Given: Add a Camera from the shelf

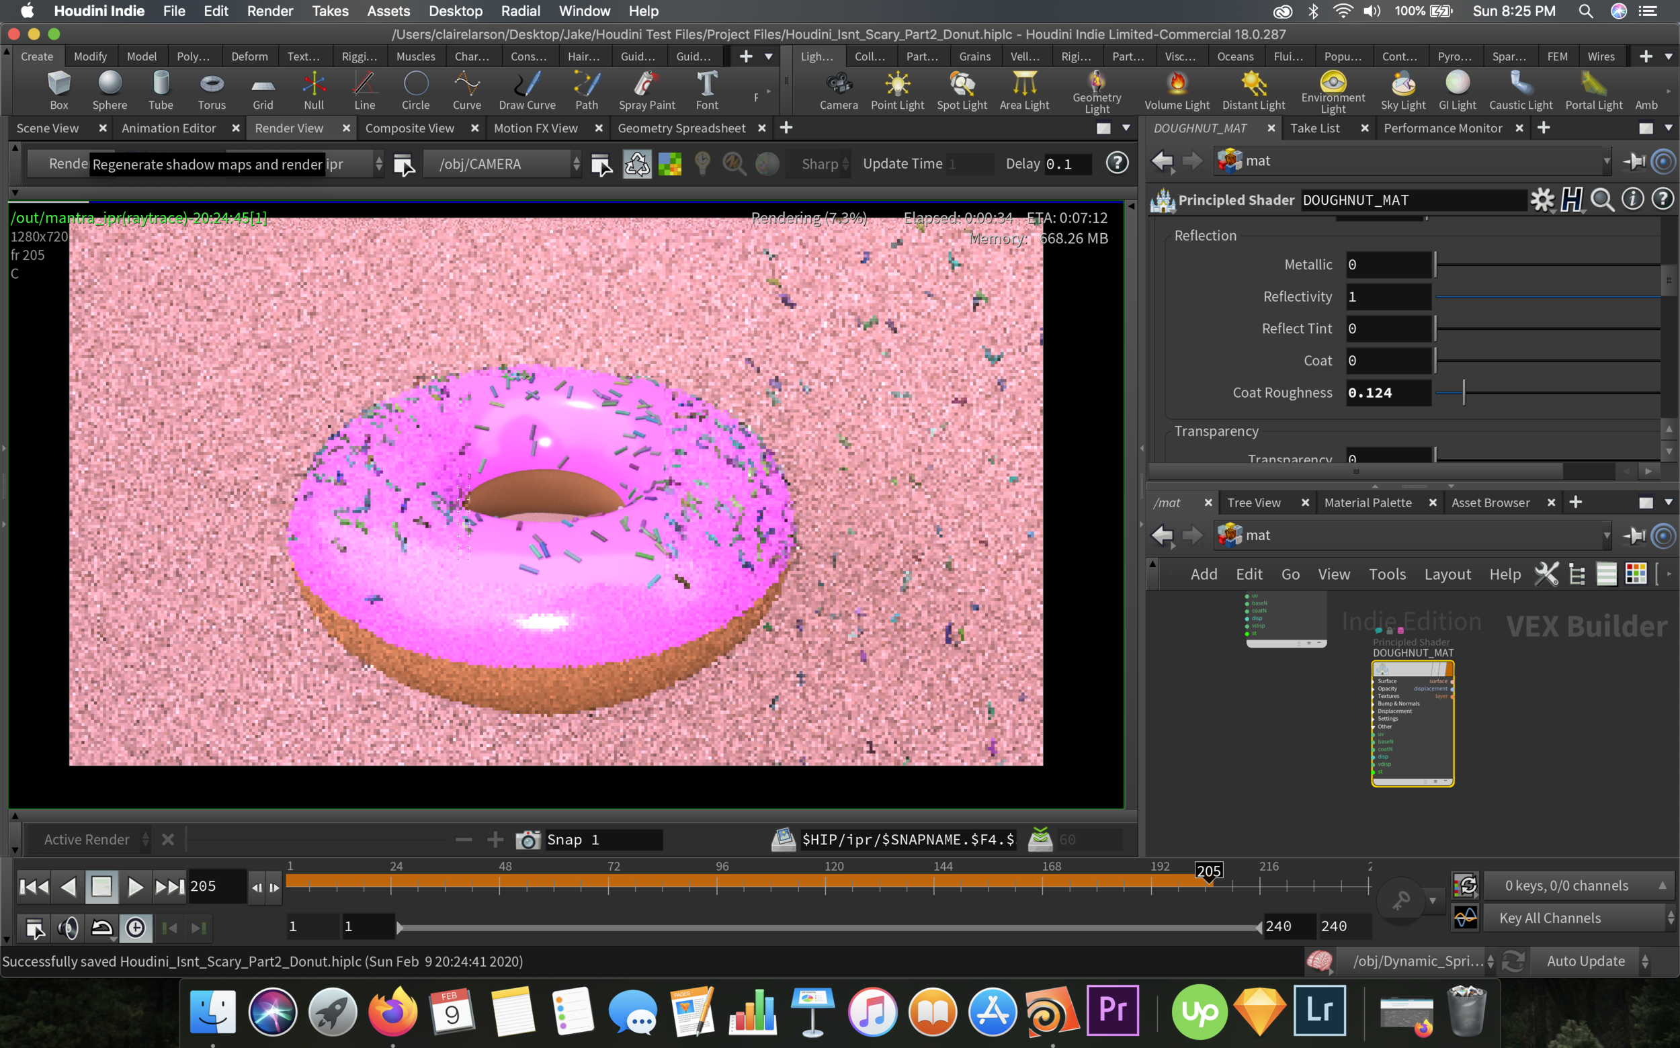Looking at the screenshot, I should [838, 91].
